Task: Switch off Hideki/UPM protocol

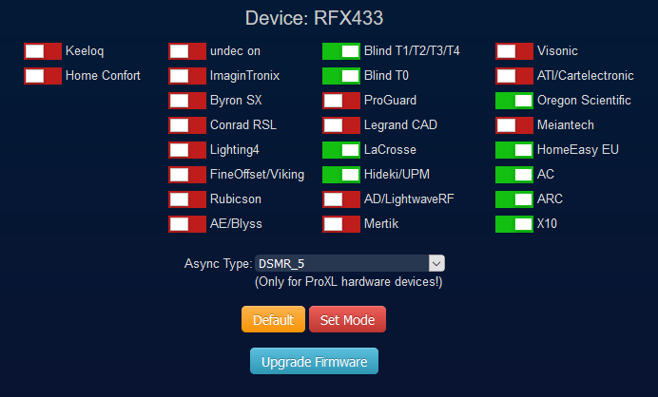Action: [341, 175]
